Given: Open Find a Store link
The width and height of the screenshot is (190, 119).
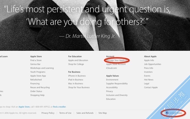Looking at the screenshot, I should 36,60.
